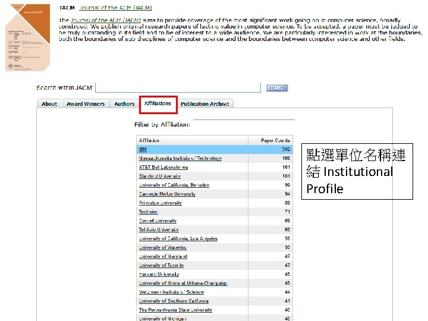This screenshot has width=428, height=321.
Task: Open the Publication Archive tab
Action: [x=205, y=103]
